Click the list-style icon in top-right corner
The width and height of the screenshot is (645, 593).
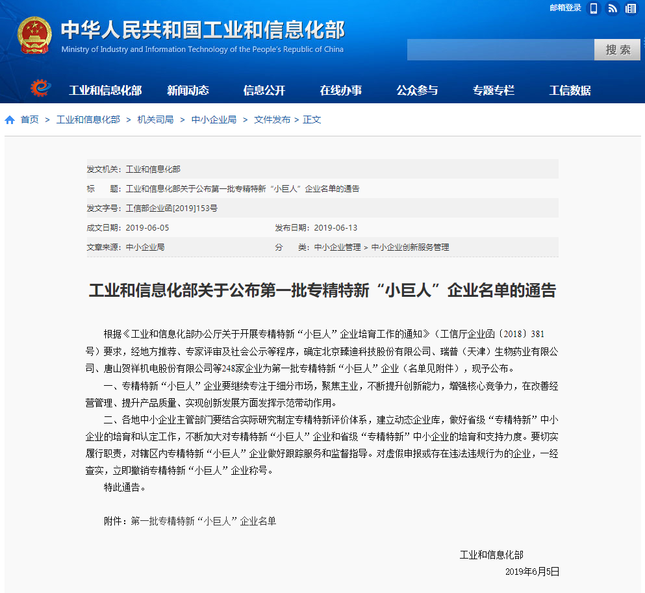click(x=631, y=8)
